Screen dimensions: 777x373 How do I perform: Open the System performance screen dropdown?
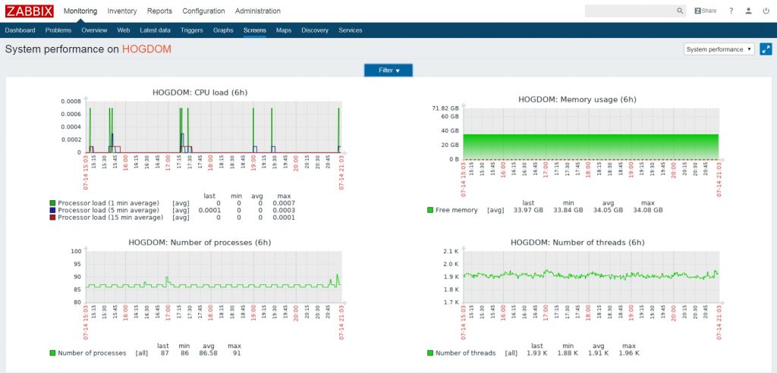[719, 49]
